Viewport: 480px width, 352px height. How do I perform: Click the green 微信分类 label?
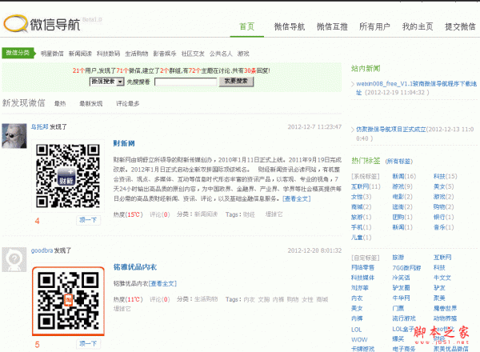(18, 53)
